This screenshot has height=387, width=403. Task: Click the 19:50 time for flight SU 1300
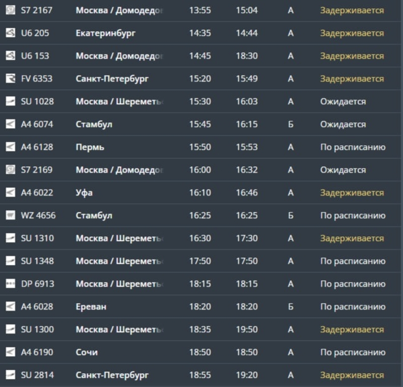[247, 330]
